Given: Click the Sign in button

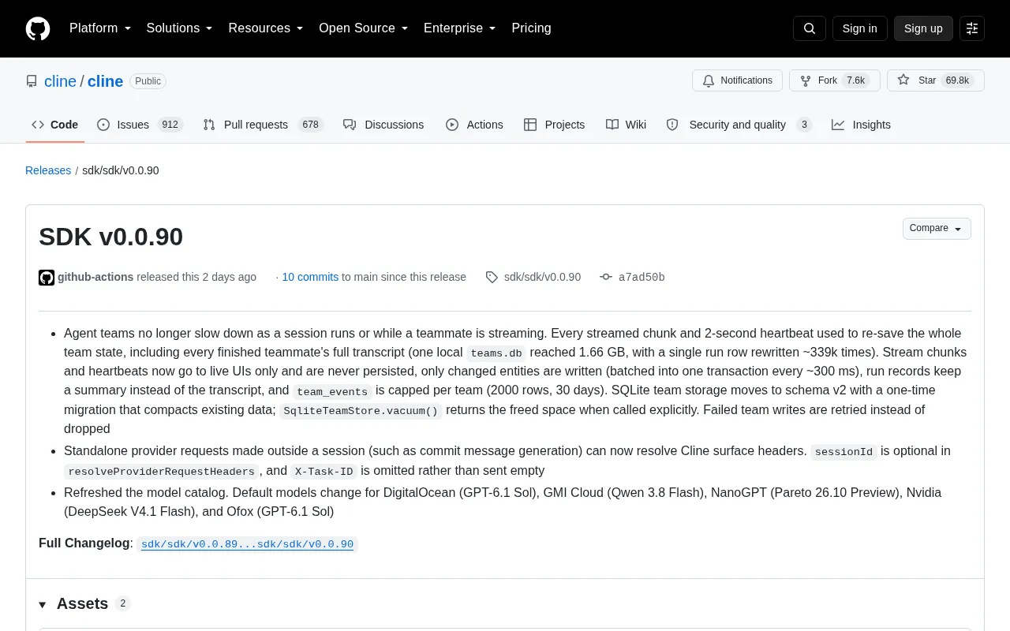Looking at the screenshot, I should point(859,28).
